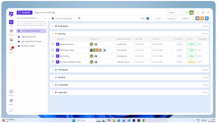Screen dimensions: 217x123
Task: Tick the HRMS Bugs Fixing checkbox
Action: [53, 50]
